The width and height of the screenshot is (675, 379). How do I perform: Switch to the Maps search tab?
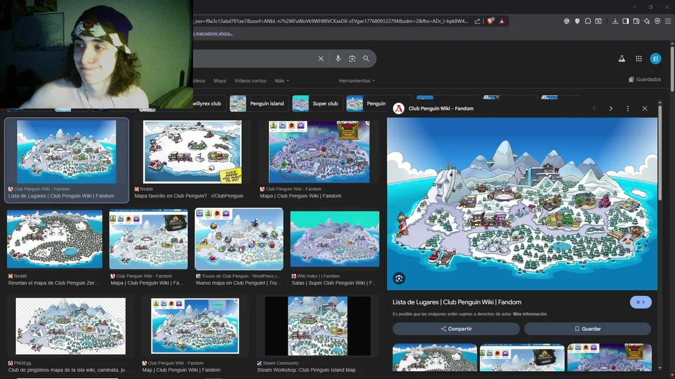[x=220, y=81]
